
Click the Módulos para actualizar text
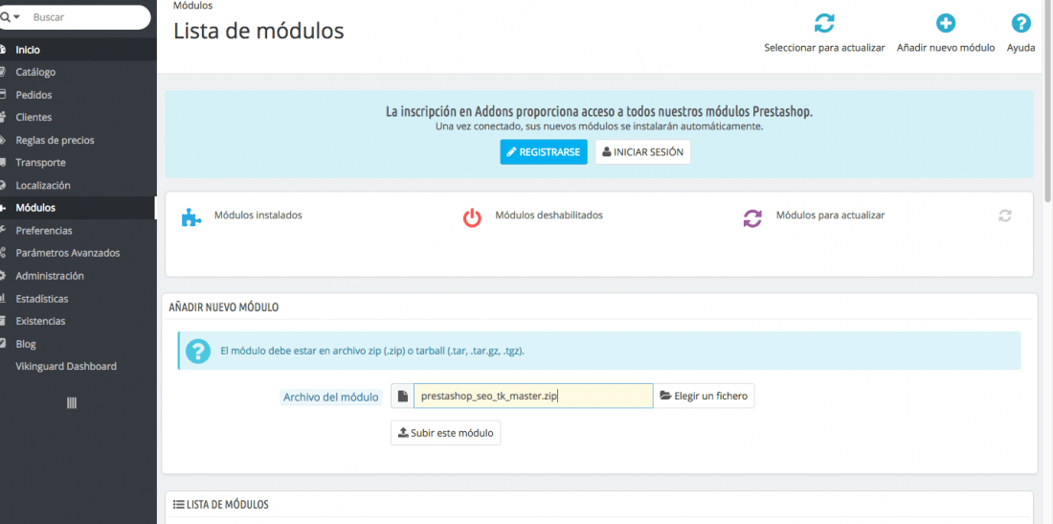pos(830,216)
